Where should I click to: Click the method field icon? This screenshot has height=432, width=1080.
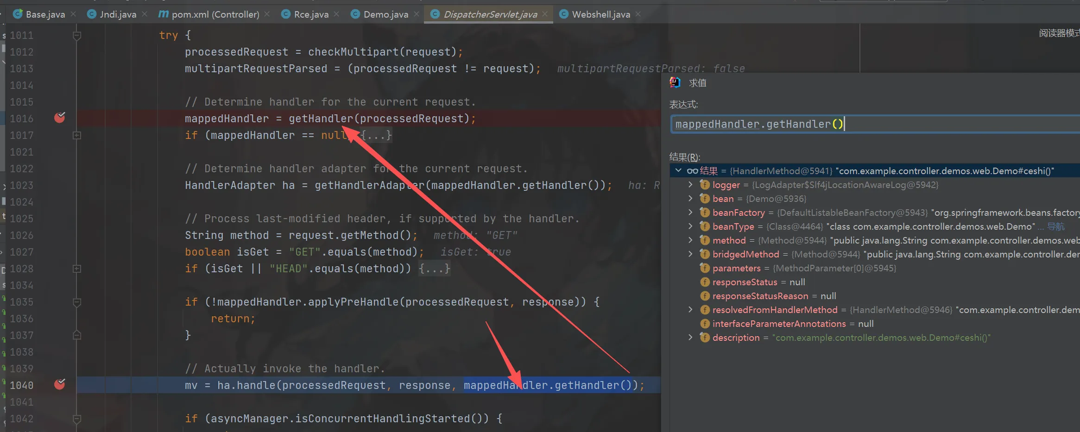(x=705, y=240)
